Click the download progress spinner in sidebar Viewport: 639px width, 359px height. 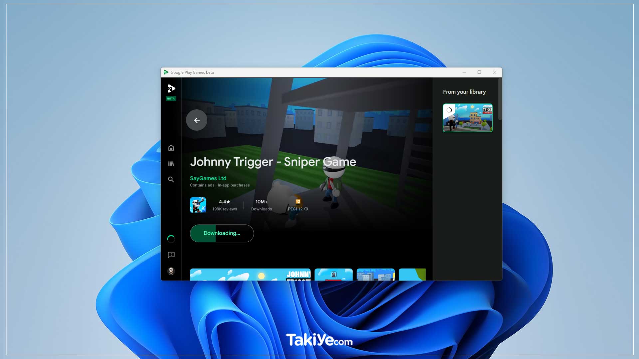[171, 239]
